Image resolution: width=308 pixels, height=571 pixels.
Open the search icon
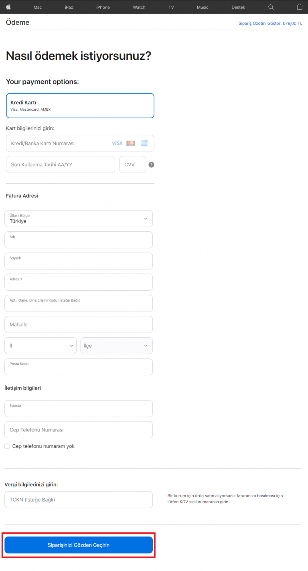click(x=271, y=7)
